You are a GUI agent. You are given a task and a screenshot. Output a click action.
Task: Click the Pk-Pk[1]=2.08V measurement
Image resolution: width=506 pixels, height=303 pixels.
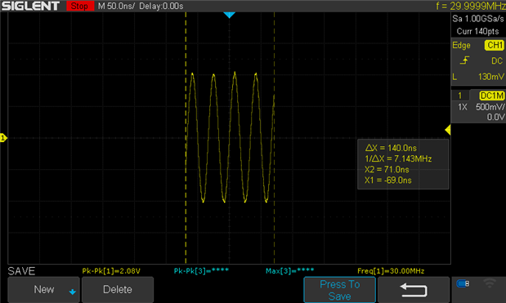click(111, 271)
